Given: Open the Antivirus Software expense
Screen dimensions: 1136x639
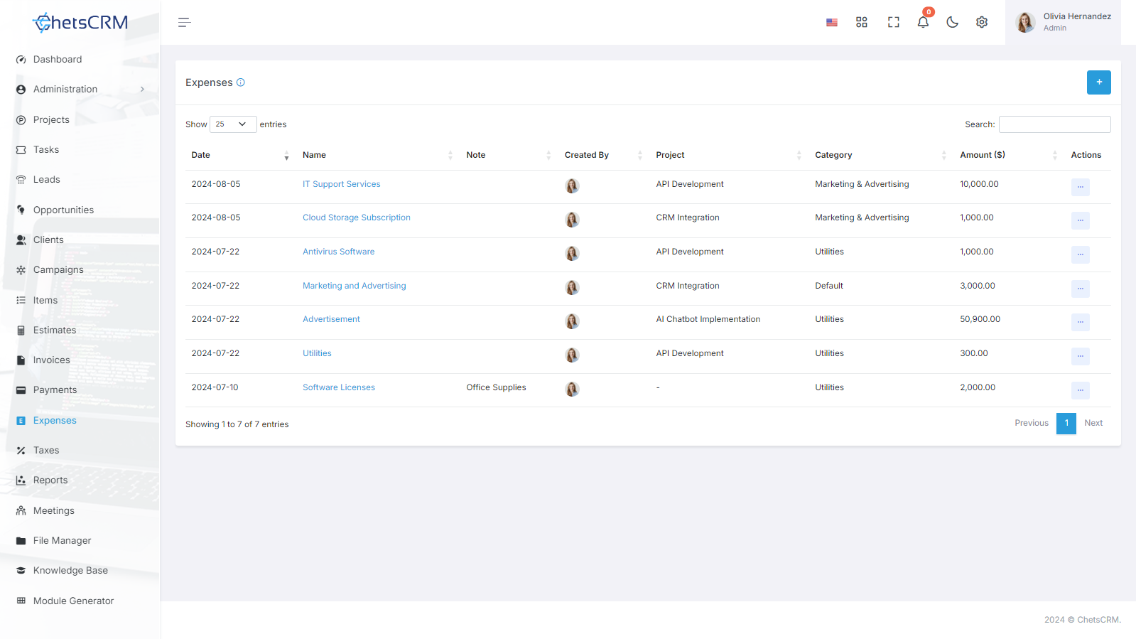Looking at the screenshot, I should coord(338,252).
